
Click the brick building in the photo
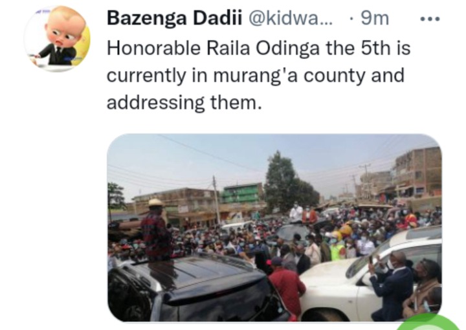tap(417, 172)
